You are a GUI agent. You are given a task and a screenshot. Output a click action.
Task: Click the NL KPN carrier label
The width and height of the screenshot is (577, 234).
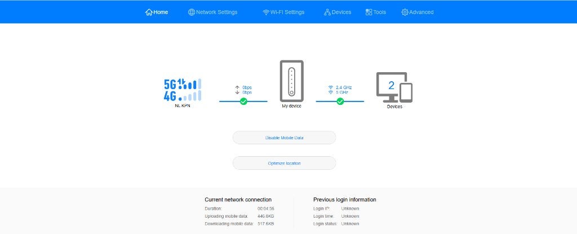[x=183, y=106]
